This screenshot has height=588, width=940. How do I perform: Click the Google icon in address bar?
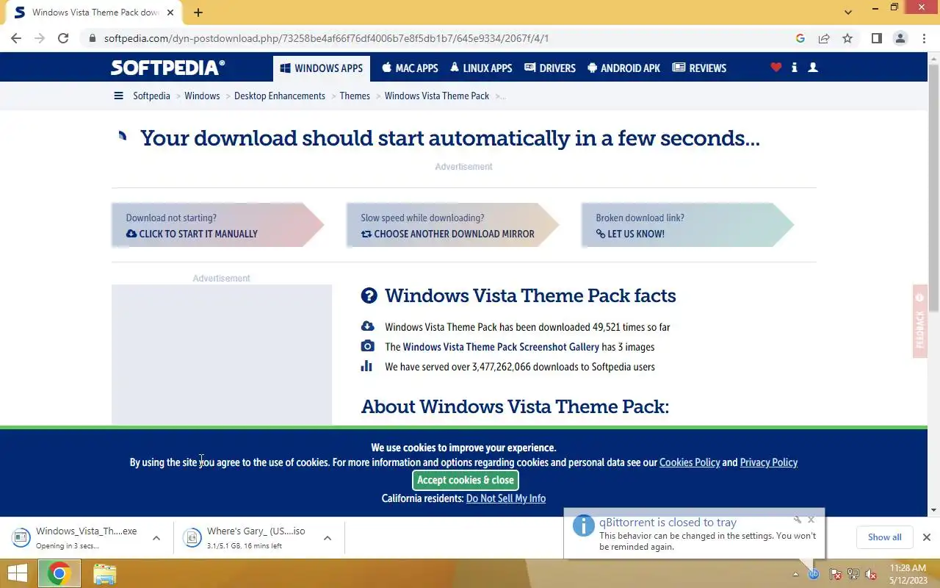click(x=800, y=38)
